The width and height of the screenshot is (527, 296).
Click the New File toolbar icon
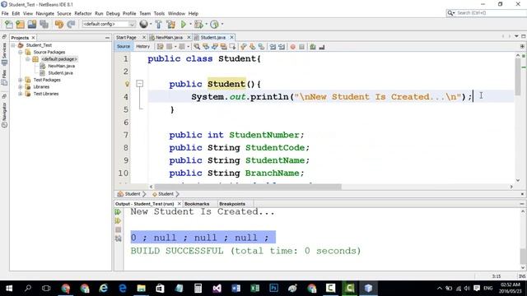tap(9, 24)
